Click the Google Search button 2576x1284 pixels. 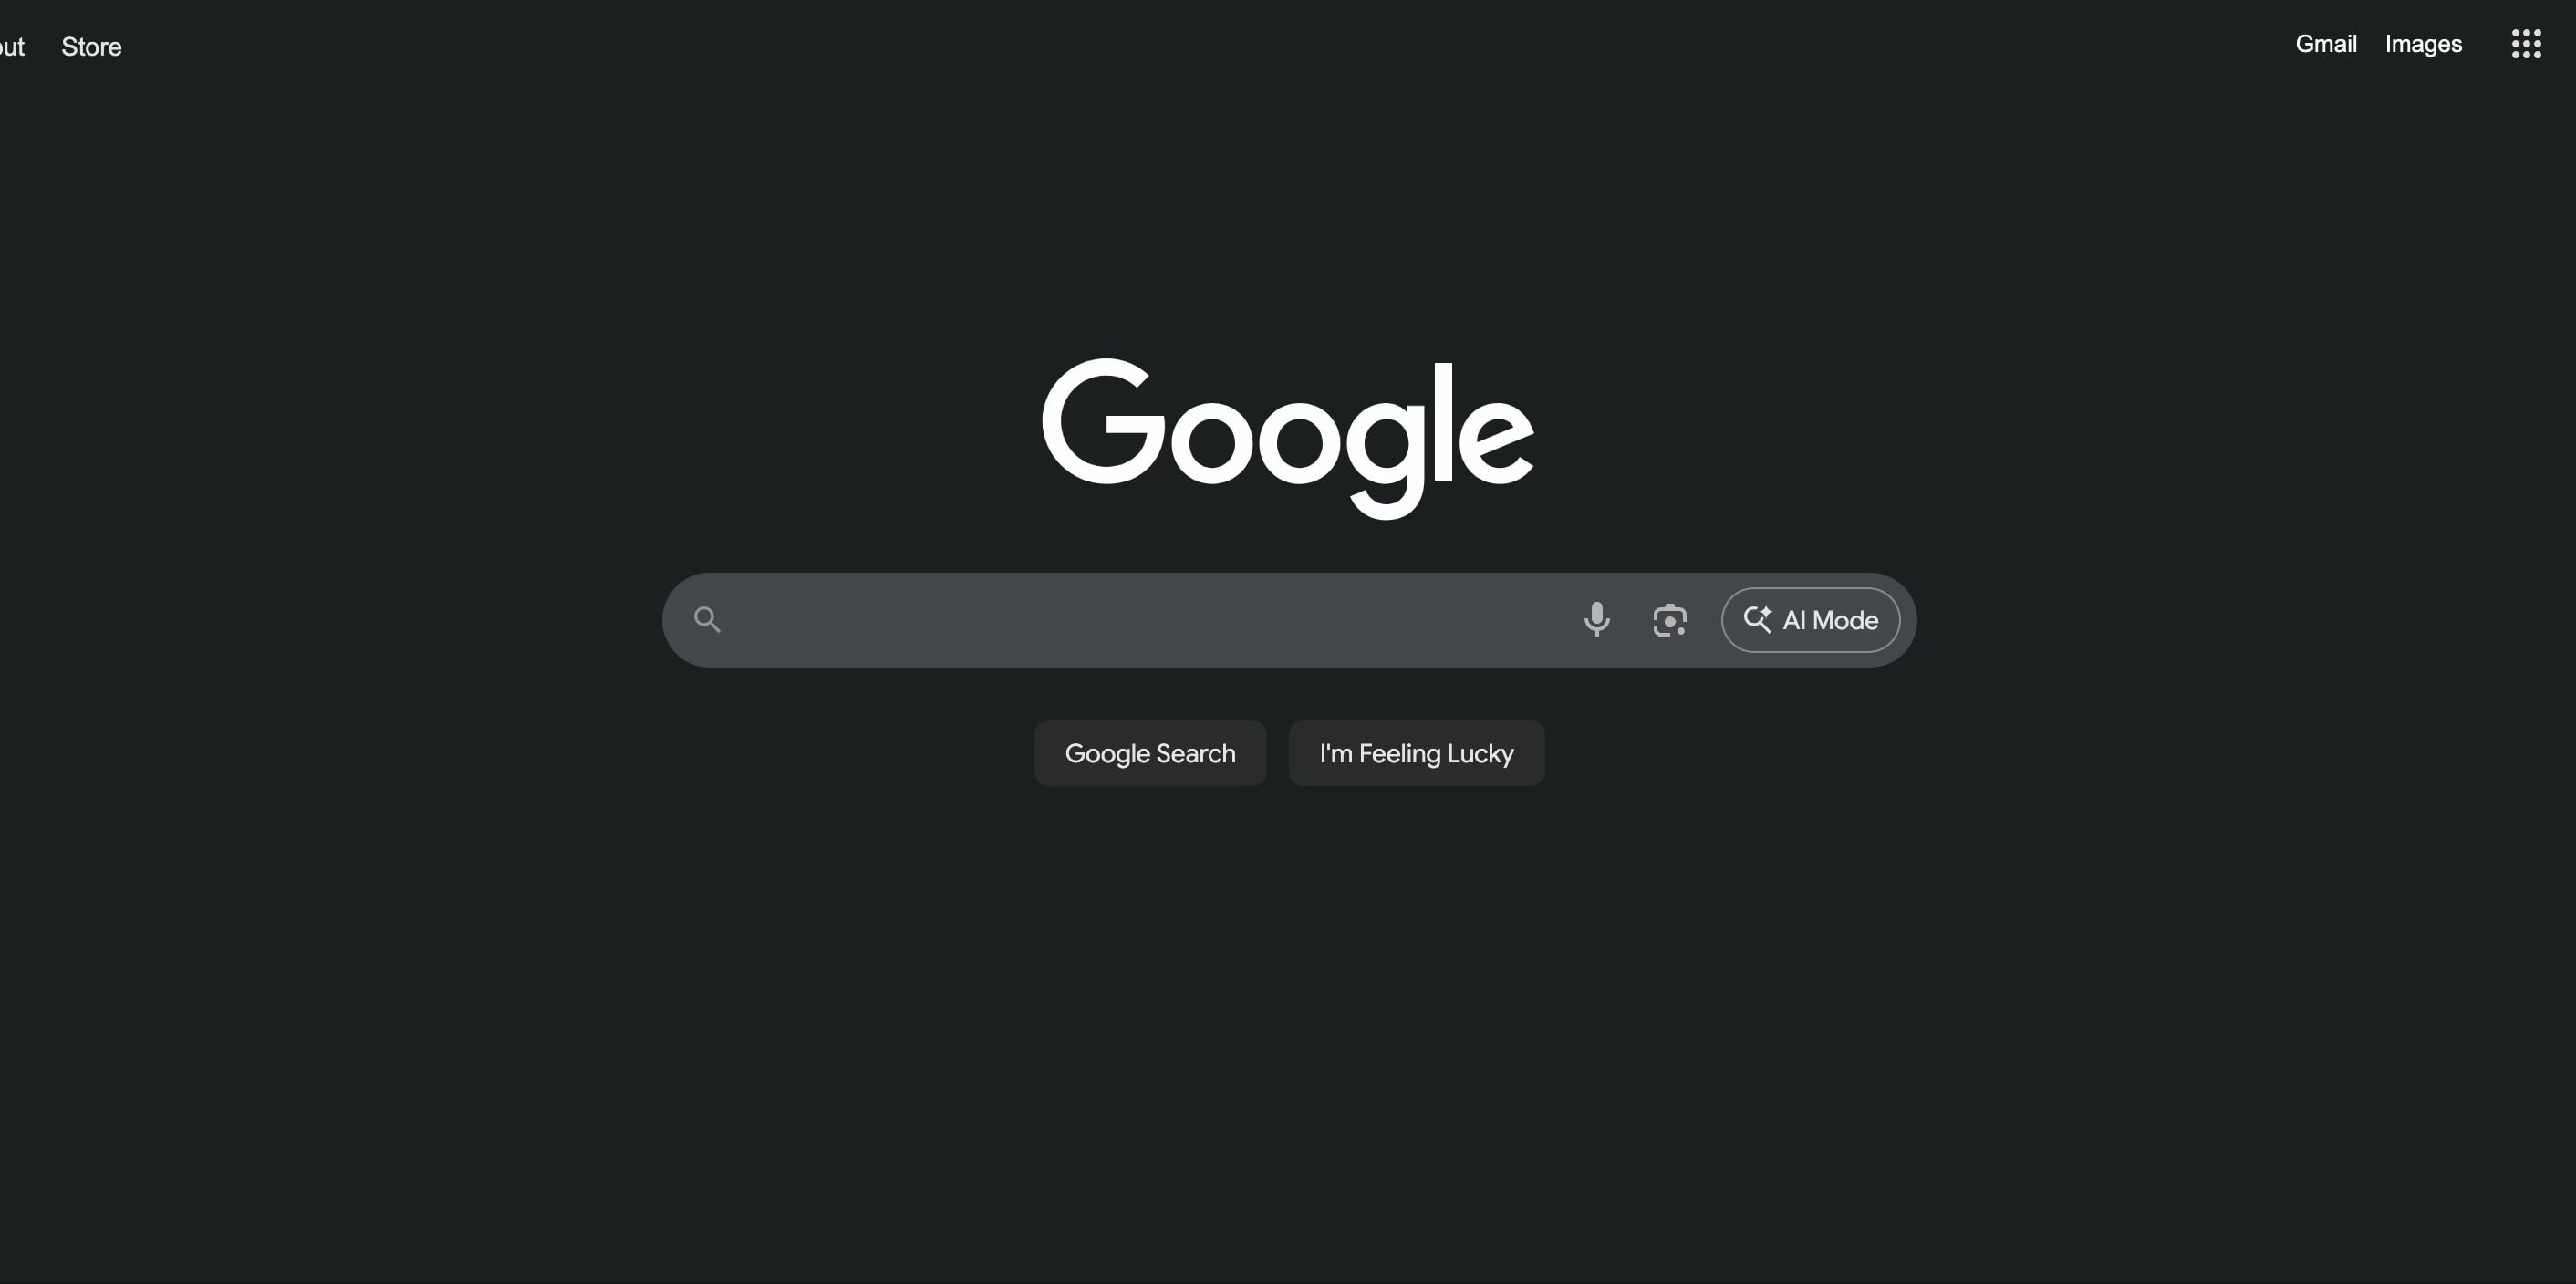pyautogui.click(x=1150, y=753)
